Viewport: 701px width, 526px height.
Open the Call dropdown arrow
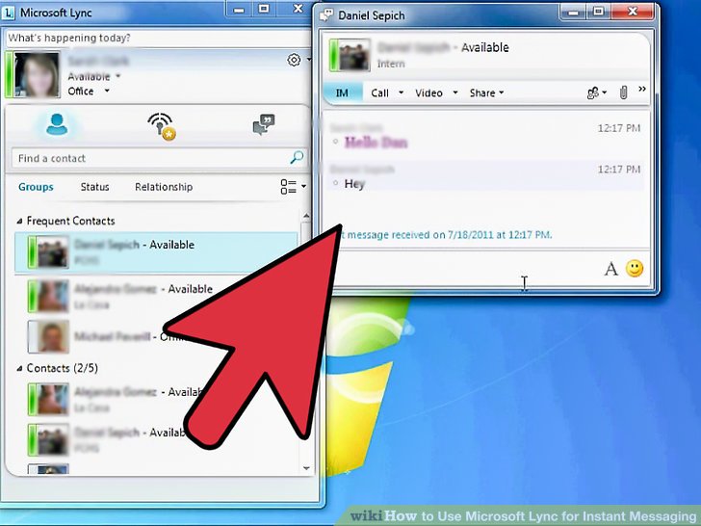(401, 92)
